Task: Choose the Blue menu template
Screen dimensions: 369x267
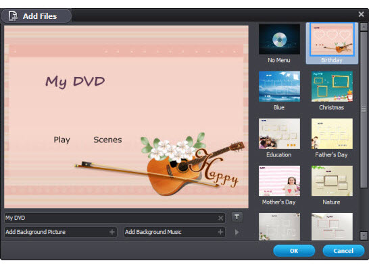Action: [x=279, y=86]
